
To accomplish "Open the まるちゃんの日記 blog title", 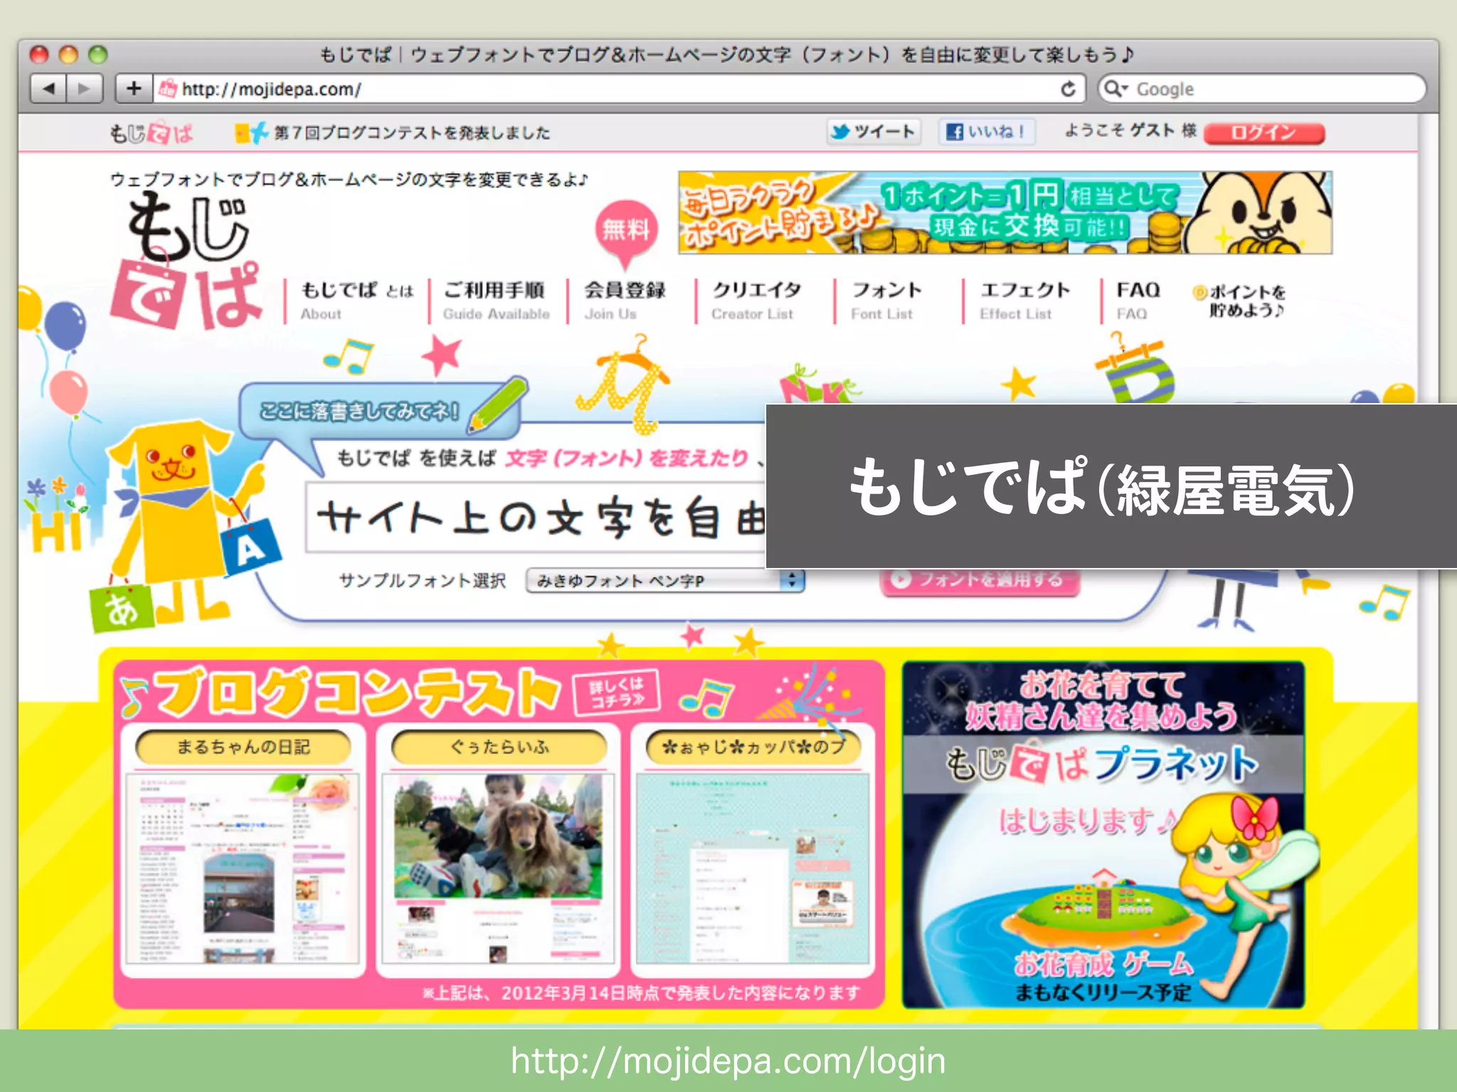I will coord(243,746).
